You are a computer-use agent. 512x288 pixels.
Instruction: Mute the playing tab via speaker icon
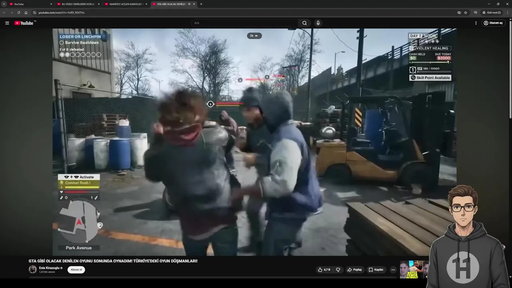click(x=189, y=4)
